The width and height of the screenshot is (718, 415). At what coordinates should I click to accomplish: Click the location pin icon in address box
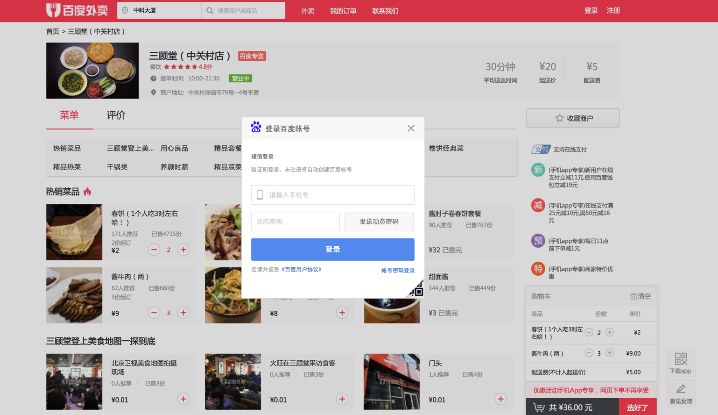click(x=125, y=10)
